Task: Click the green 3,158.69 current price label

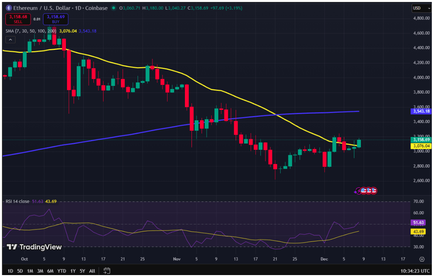Action: click(421, 140)
